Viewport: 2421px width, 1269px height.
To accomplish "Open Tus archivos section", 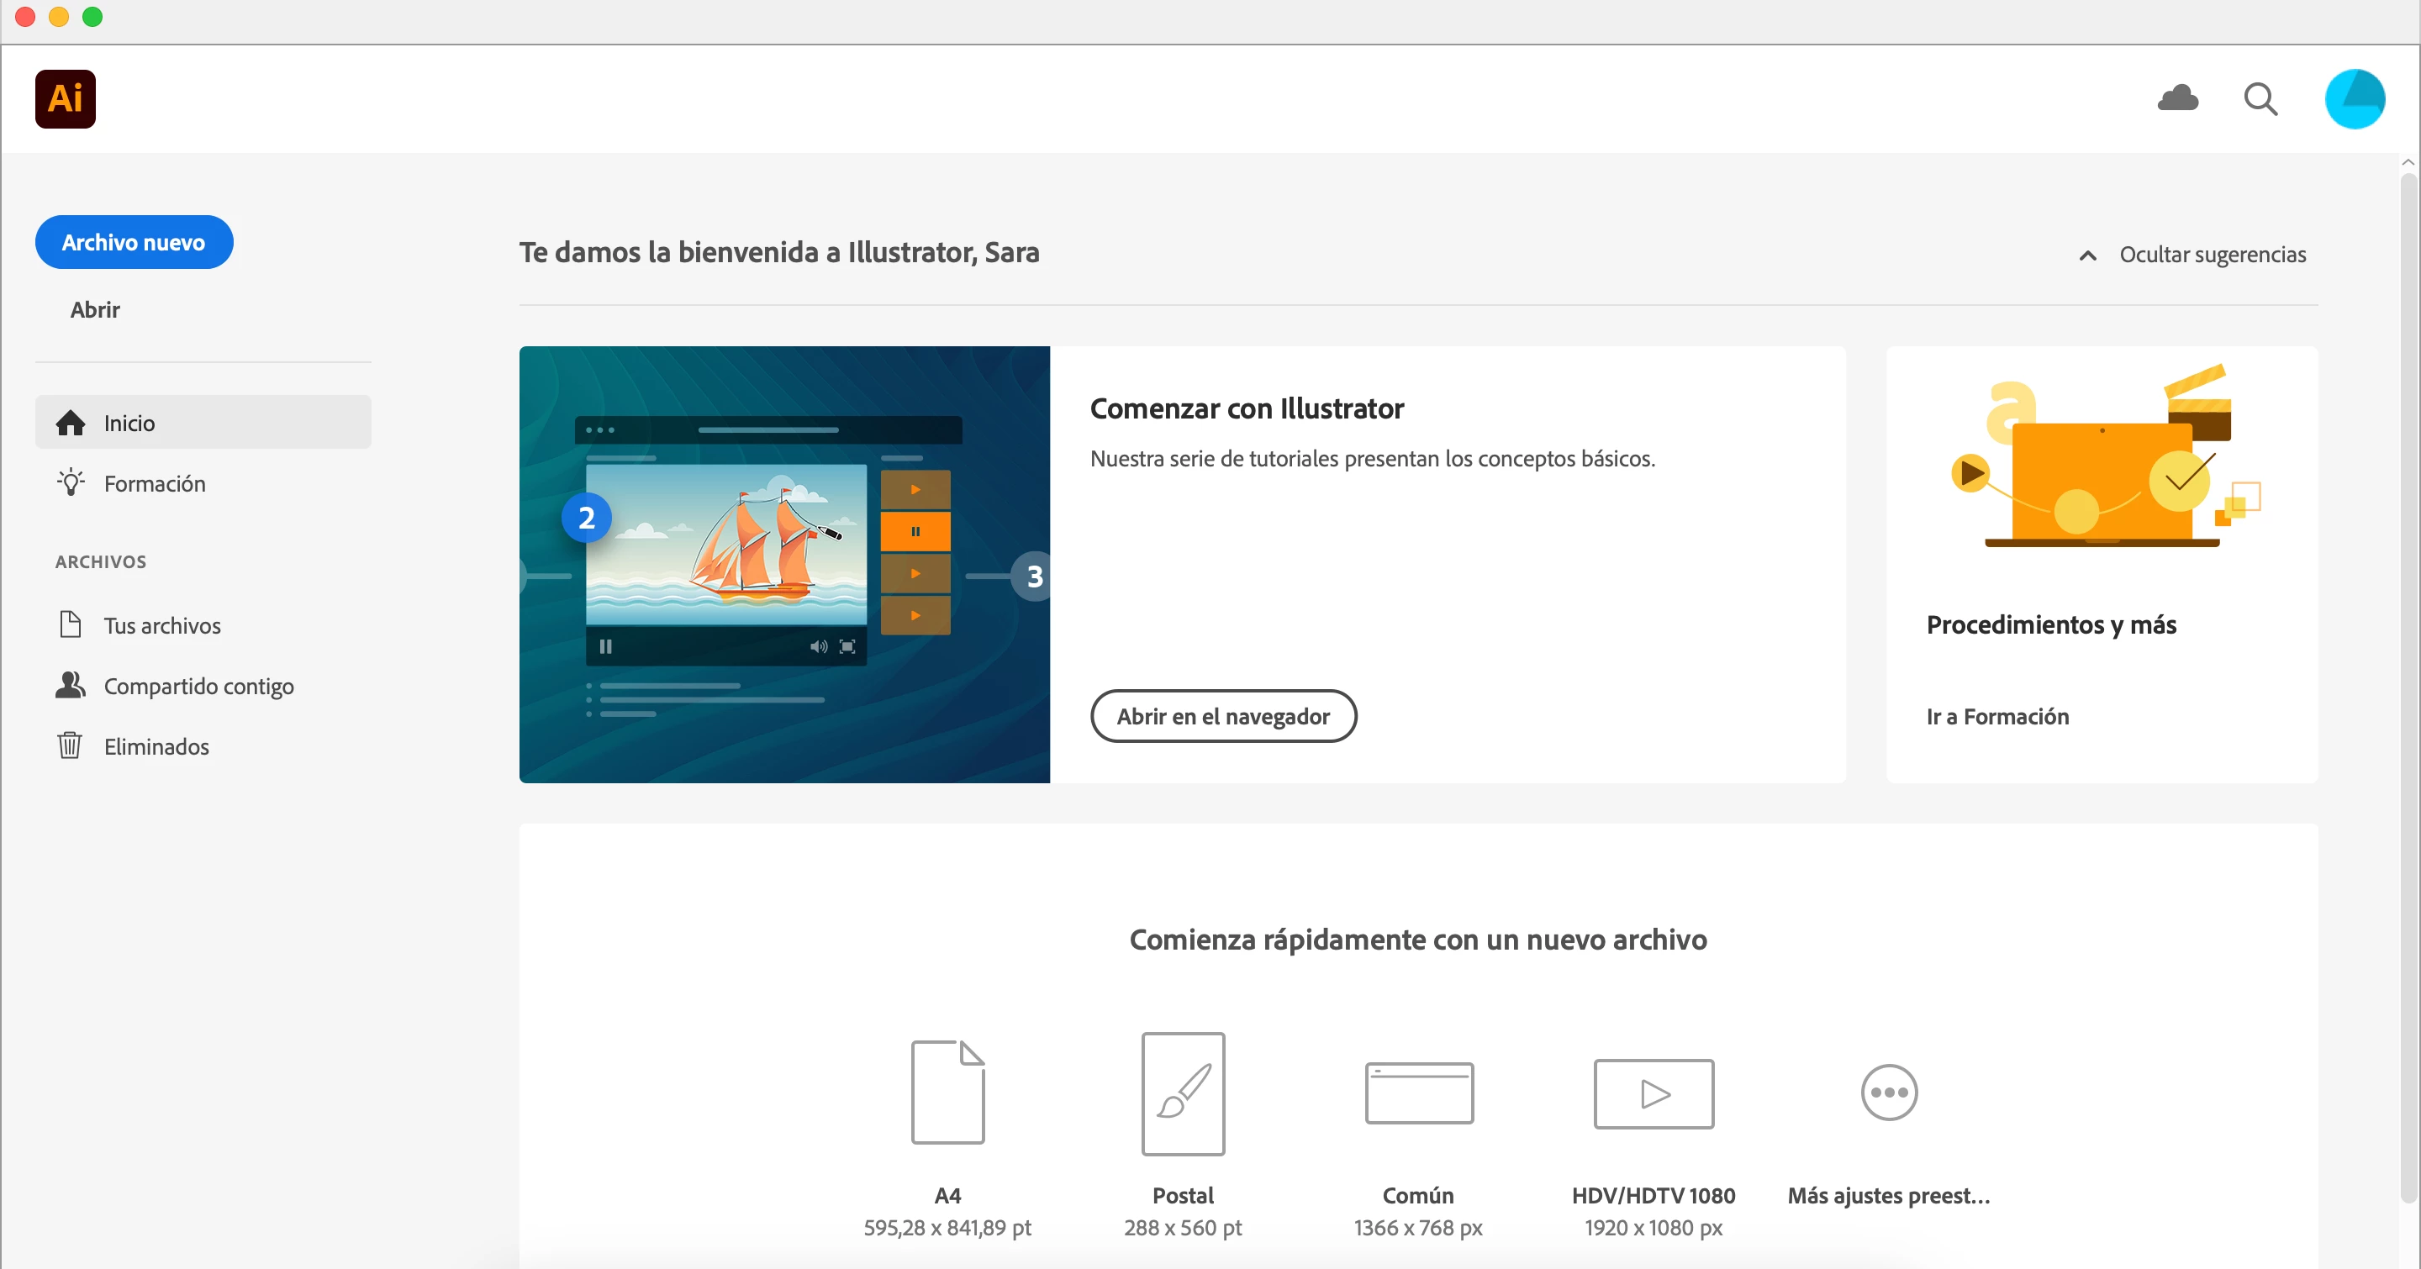I will click(161, 625).
